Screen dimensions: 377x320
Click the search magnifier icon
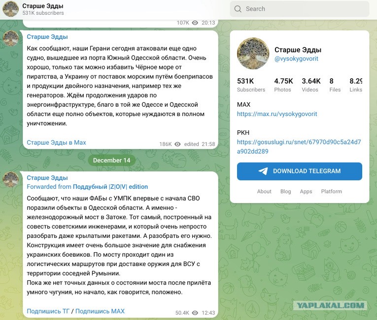pos(238,9)
